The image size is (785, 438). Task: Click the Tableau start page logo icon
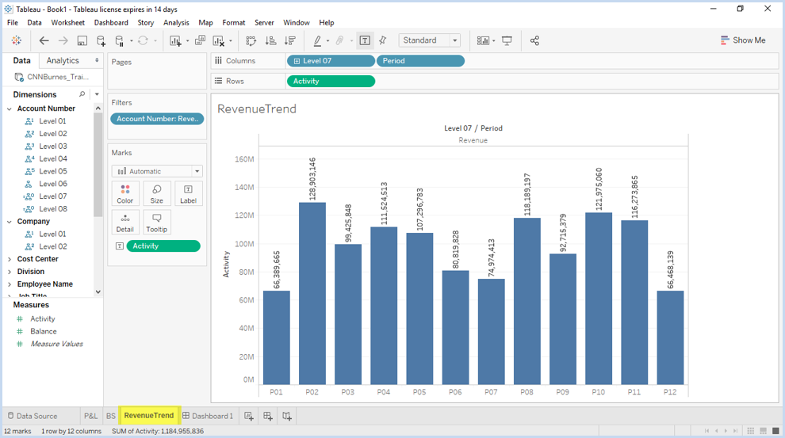coord(17,40)
